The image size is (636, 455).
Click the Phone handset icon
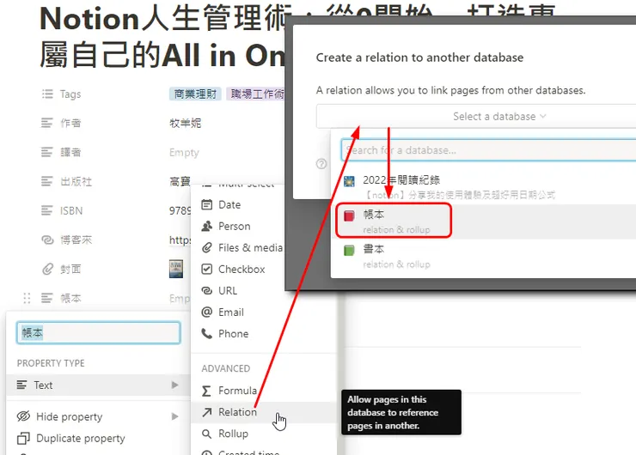207,333
